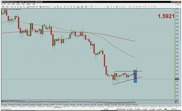Select the Fibonacci Retracement tool
The height and width of the screenshot is (111, 182).
[111, 7]
